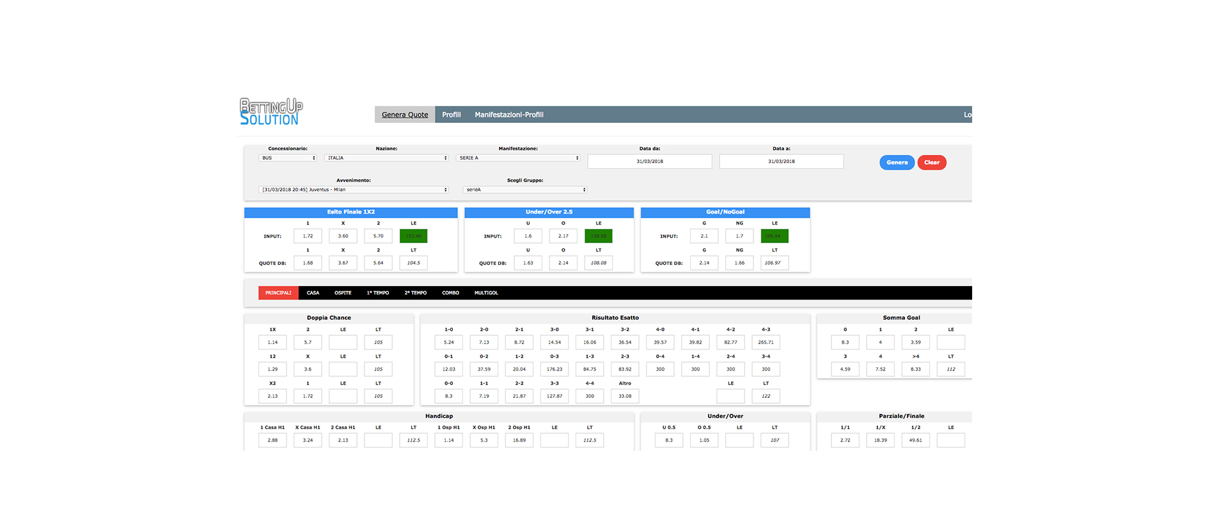The width and height of the screenshot is (1228, 508).
Task: Open the Profili menu item
Action: [x=451, y=115]
